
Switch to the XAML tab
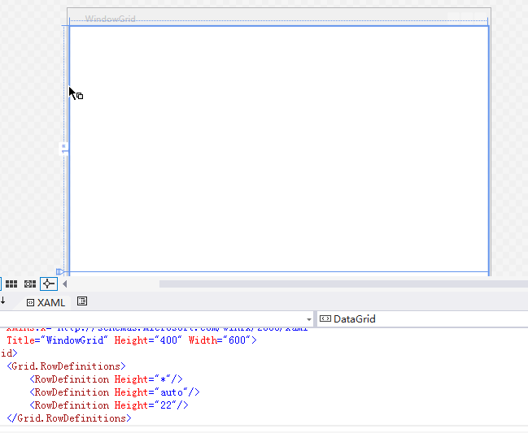tap(46, 302)
